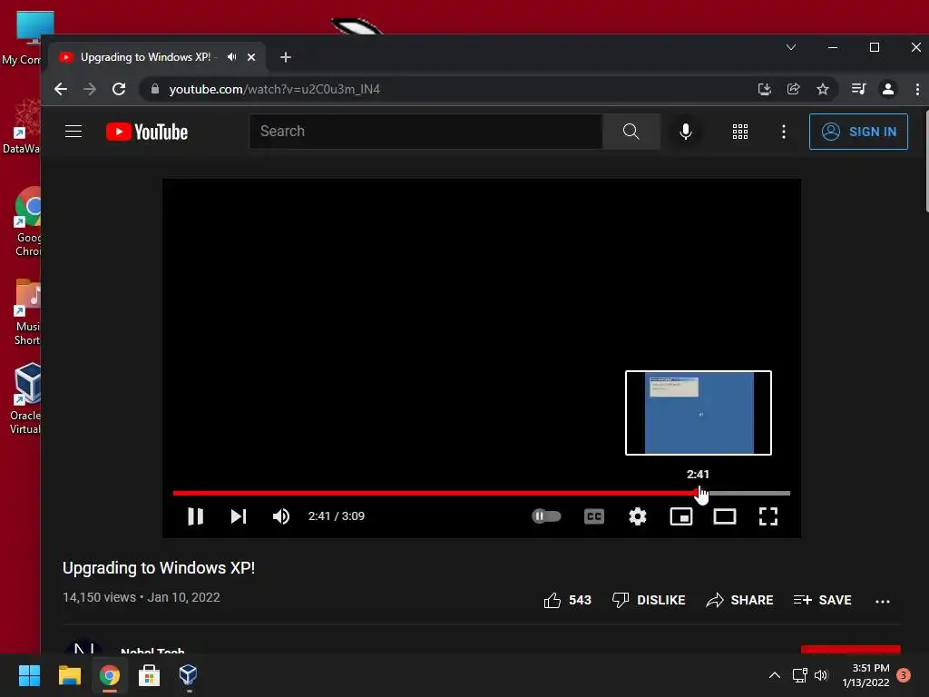Mute the tab via speaker icon

click(231, 57)
